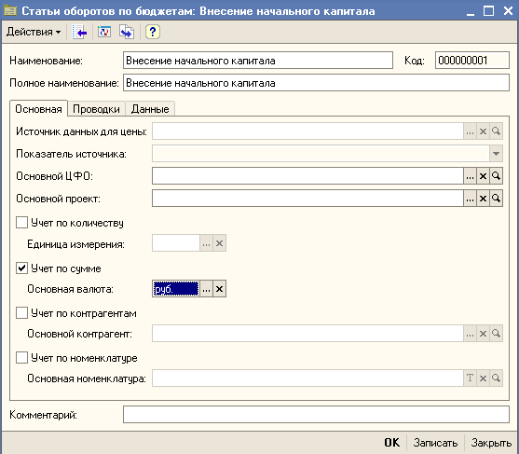This screenshot has height=454, width=519.
Task: Open the selection list for Основная валюта
Action: [x=206, y=289]
